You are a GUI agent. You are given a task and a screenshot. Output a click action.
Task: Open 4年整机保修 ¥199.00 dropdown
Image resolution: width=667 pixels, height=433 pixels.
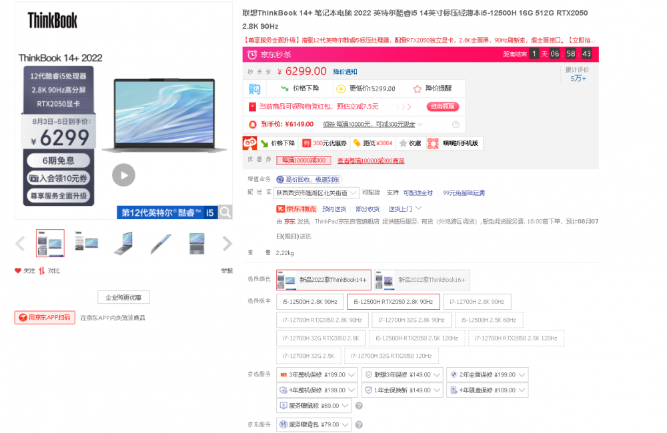coord(317,390)
